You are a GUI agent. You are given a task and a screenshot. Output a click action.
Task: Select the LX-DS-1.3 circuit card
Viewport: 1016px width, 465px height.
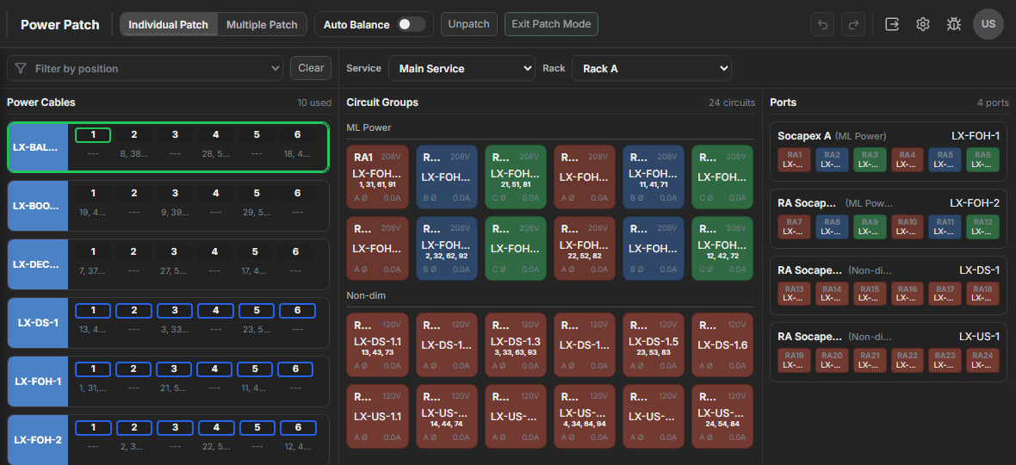516,344
